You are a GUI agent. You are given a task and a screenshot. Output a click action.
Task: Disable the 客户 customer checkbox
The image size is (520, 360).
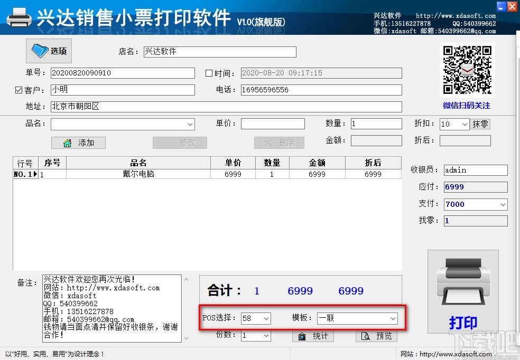point(18,90)
